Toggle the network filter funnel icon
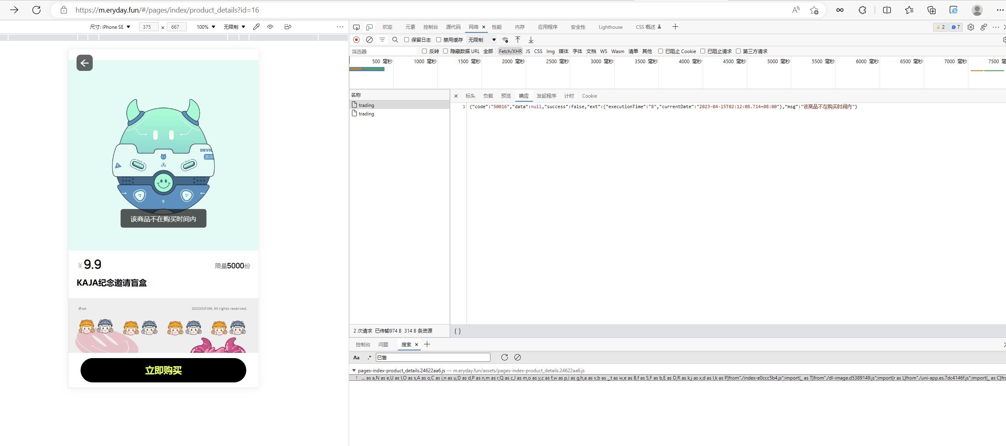Image resolution: width=1006 pixels, height=446 pixels. [x=382, y=40]
